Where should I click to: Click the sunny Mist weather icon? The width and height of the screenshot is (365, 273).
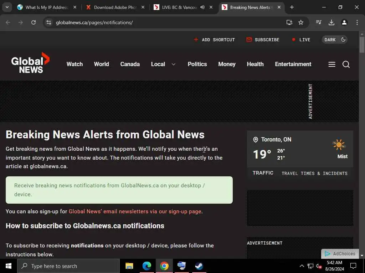pyautogui.click(x=339, y=145)
